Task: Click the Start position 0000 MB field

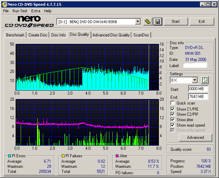Action: pos(198,89)
